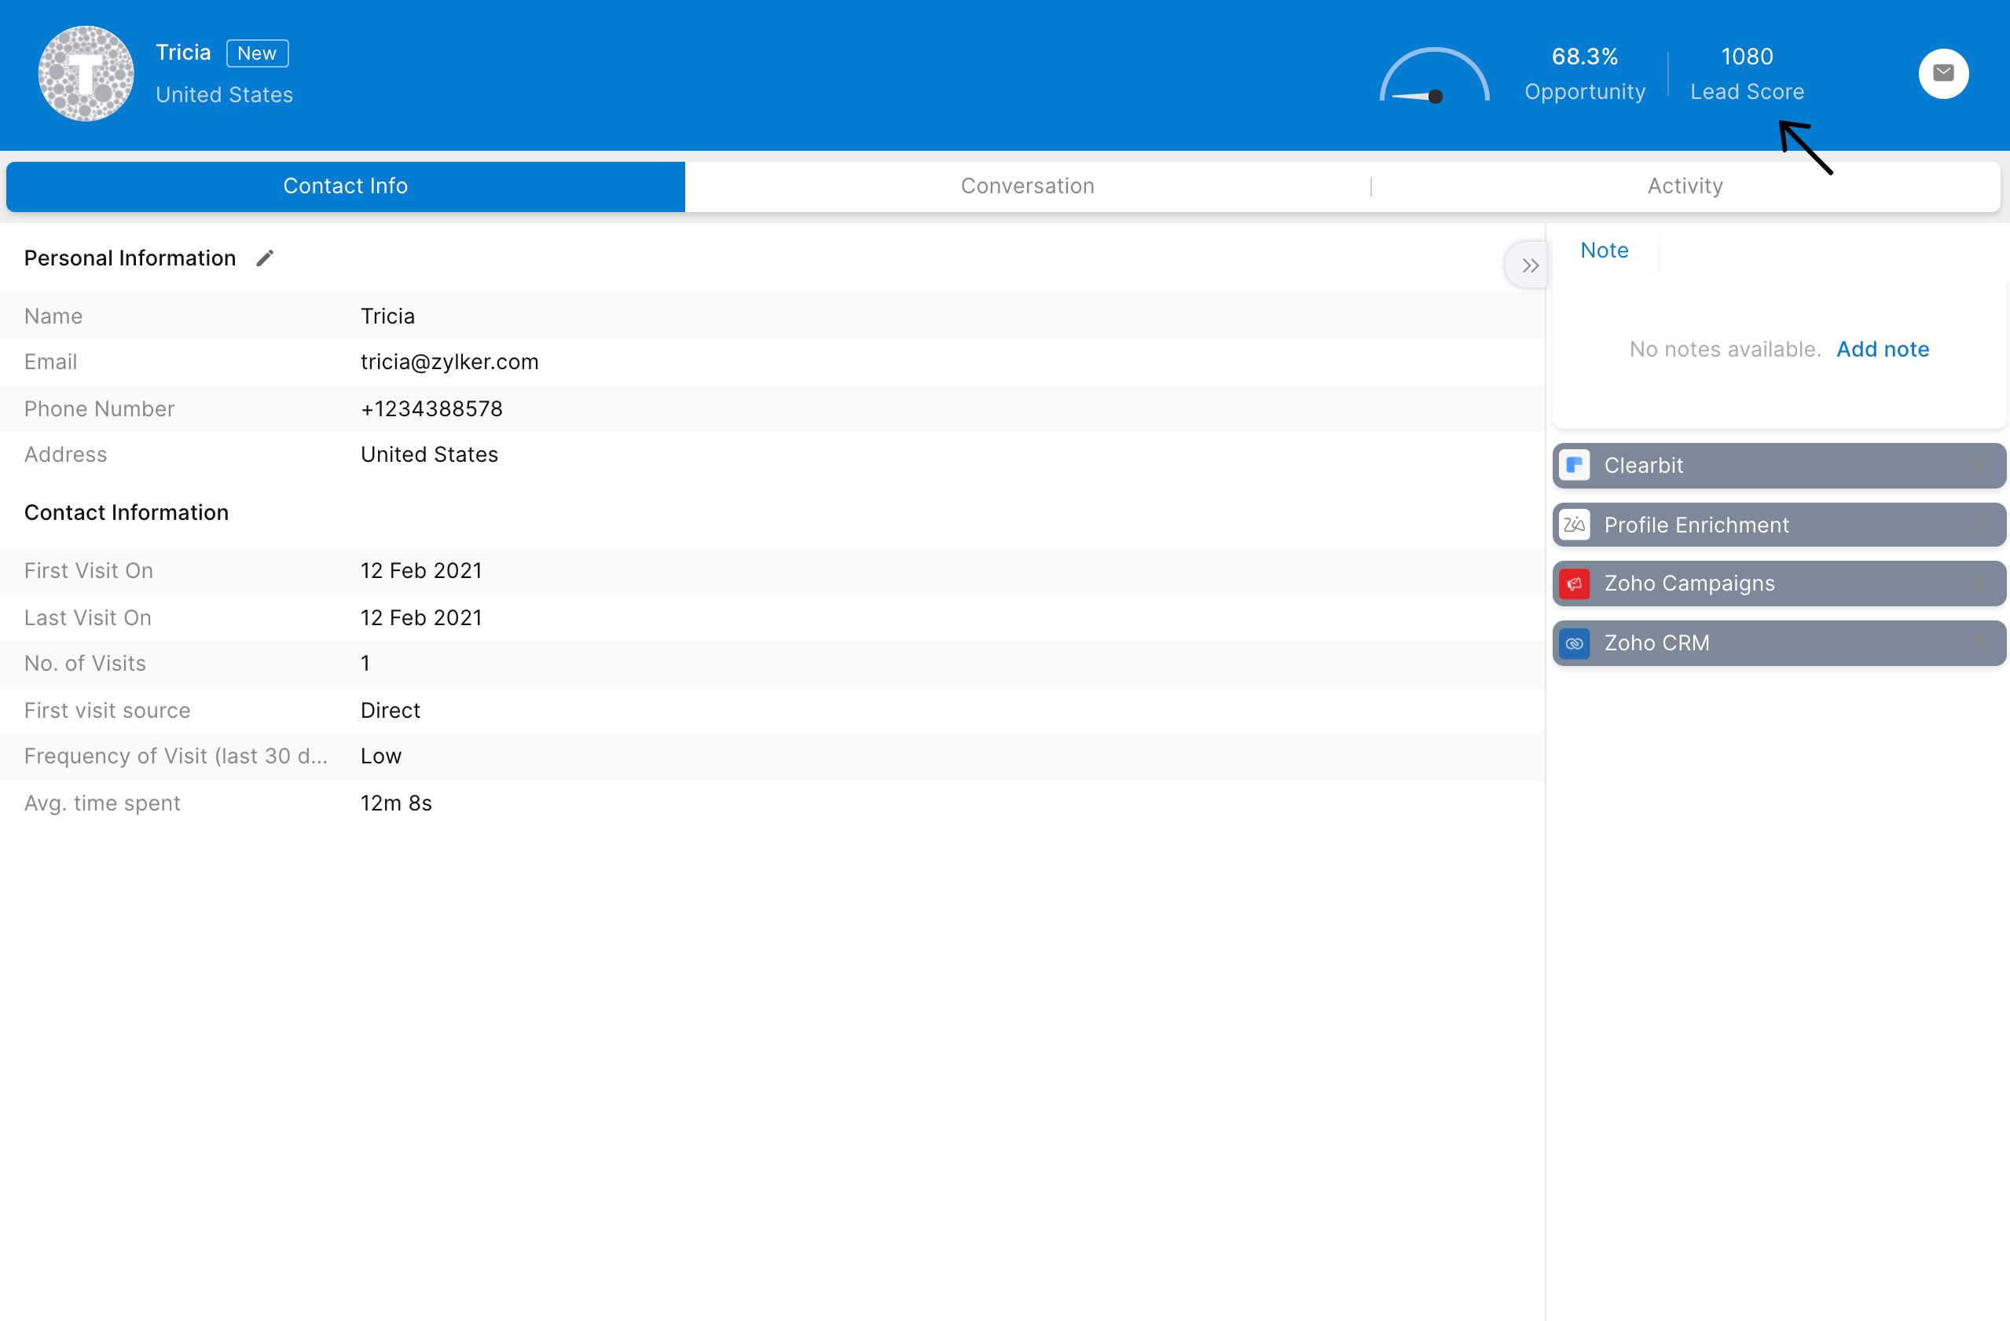Expand the Clearbit panel arrows
The height and width of the screenshot is (1321, 2010).
pyautogui.click(x=1979, y=465)
